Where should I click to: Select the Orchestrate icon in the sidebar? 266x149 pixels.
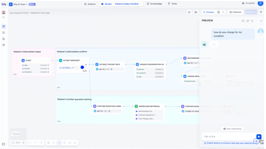[x=4, y=26]
